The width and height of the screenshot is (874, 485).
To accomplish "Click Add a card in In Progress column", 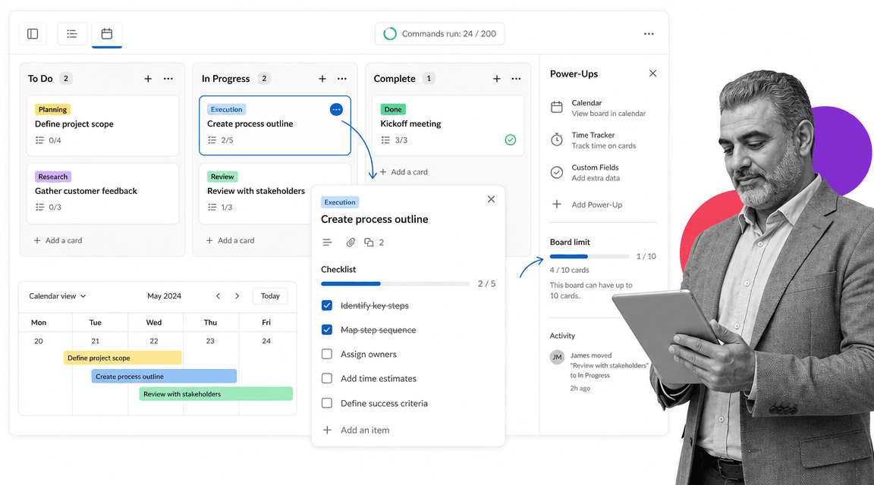I will 230,240.
